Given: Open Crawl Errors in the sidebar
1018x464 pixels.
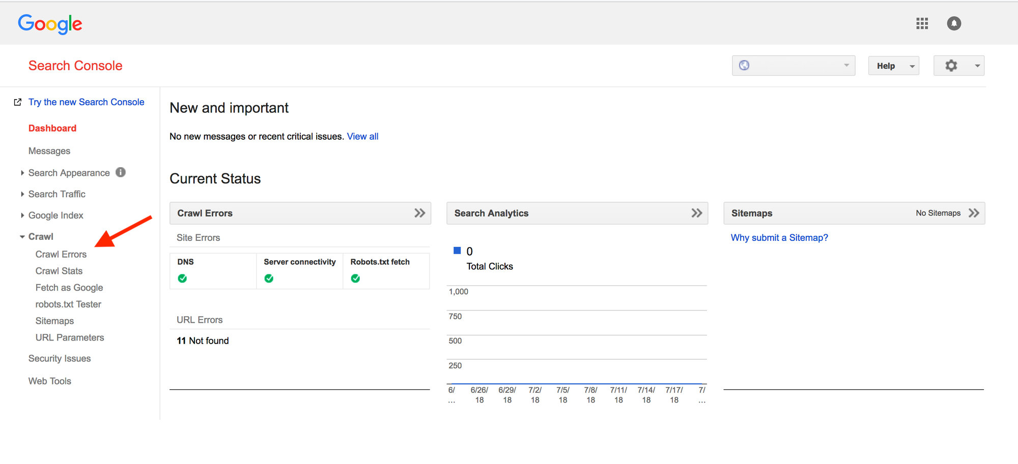Looking at the screenshot, I should (61, 254).
